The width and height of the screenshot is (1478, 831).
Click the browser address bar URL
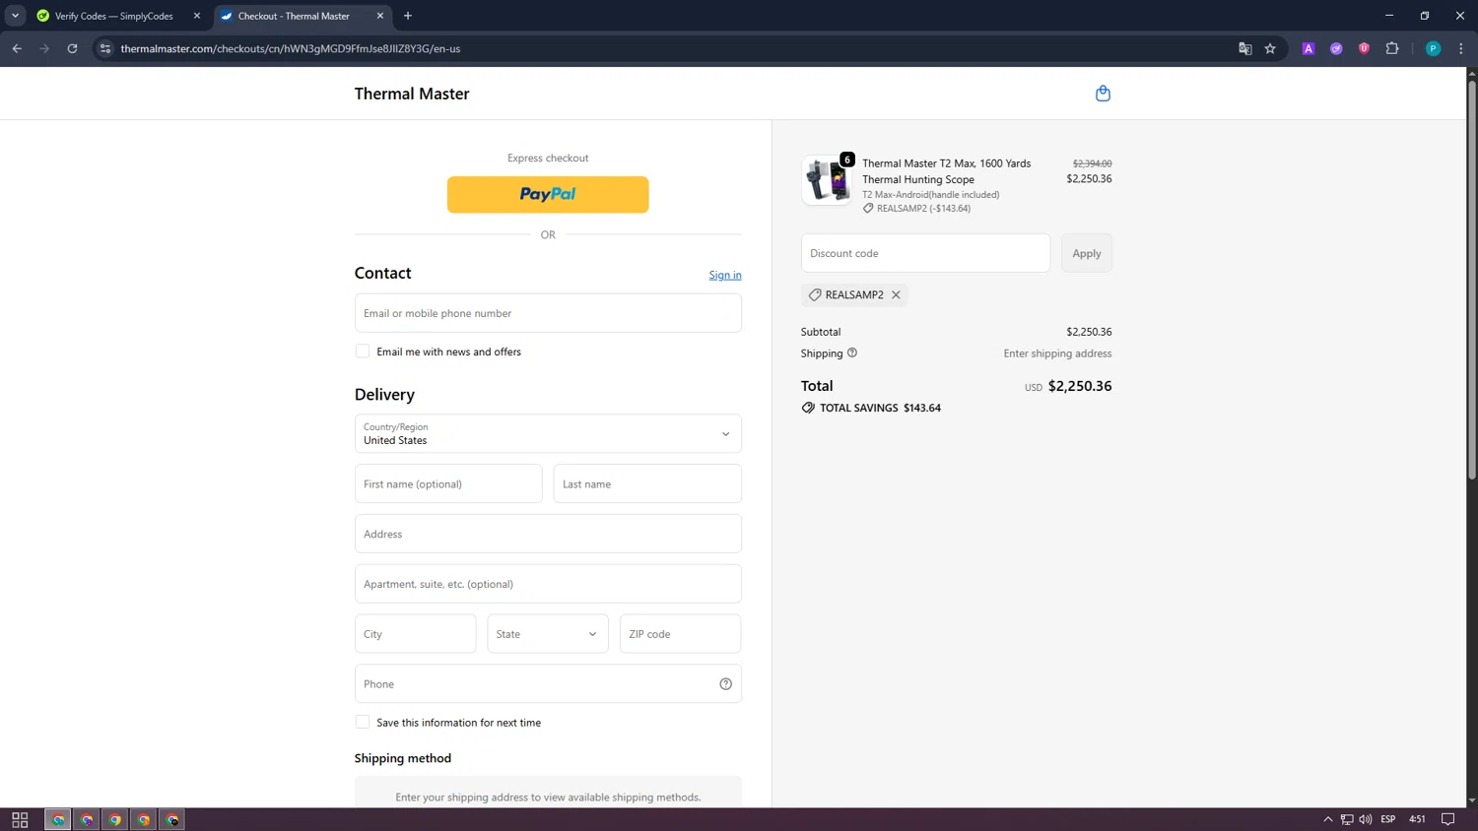pos(291,48)
